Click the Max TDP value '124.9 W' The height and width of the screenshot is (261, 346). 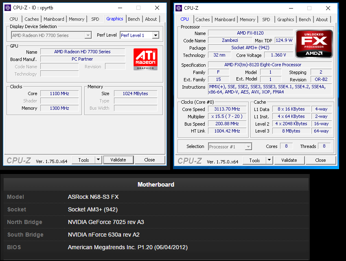click(x=284, y=40)
